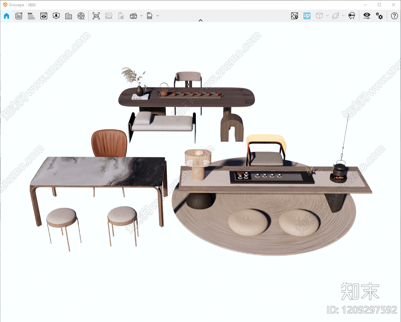Image resolution: width=401 pixels, height=322 pixels.
Task: Enable virtual reality headset mode
Action: click(x=352, y=16)
